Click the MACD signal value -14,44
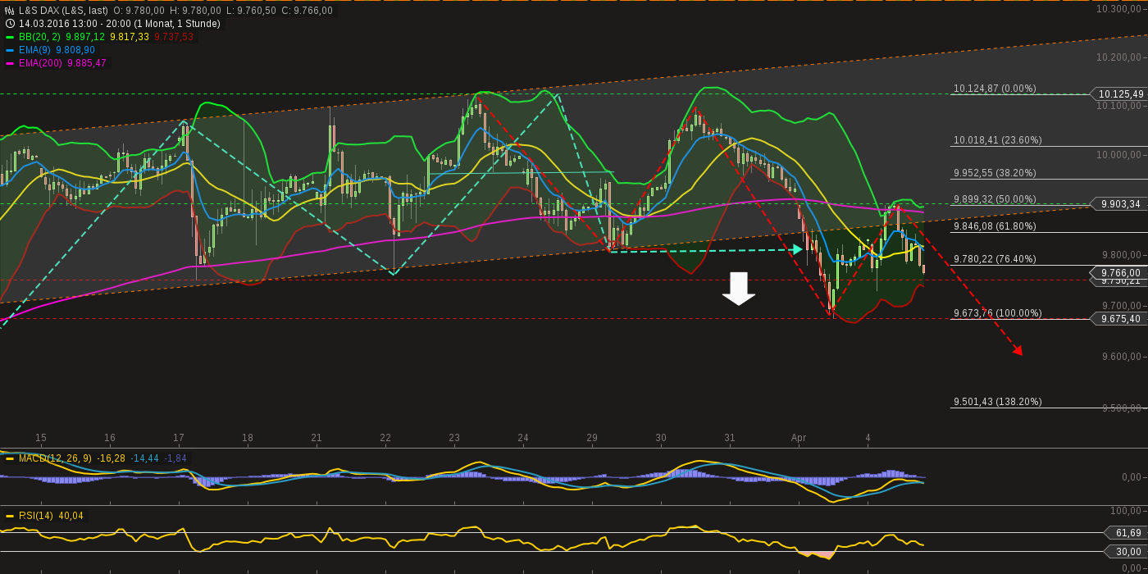The width and height of the screenshot is (1148, 574). pos(145,458)
